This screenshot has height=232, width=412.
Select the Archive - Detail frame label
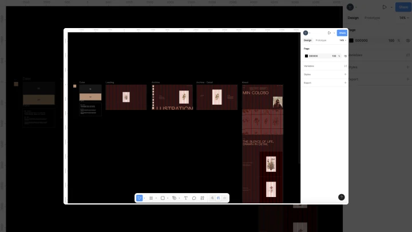(x=204, y=82)
